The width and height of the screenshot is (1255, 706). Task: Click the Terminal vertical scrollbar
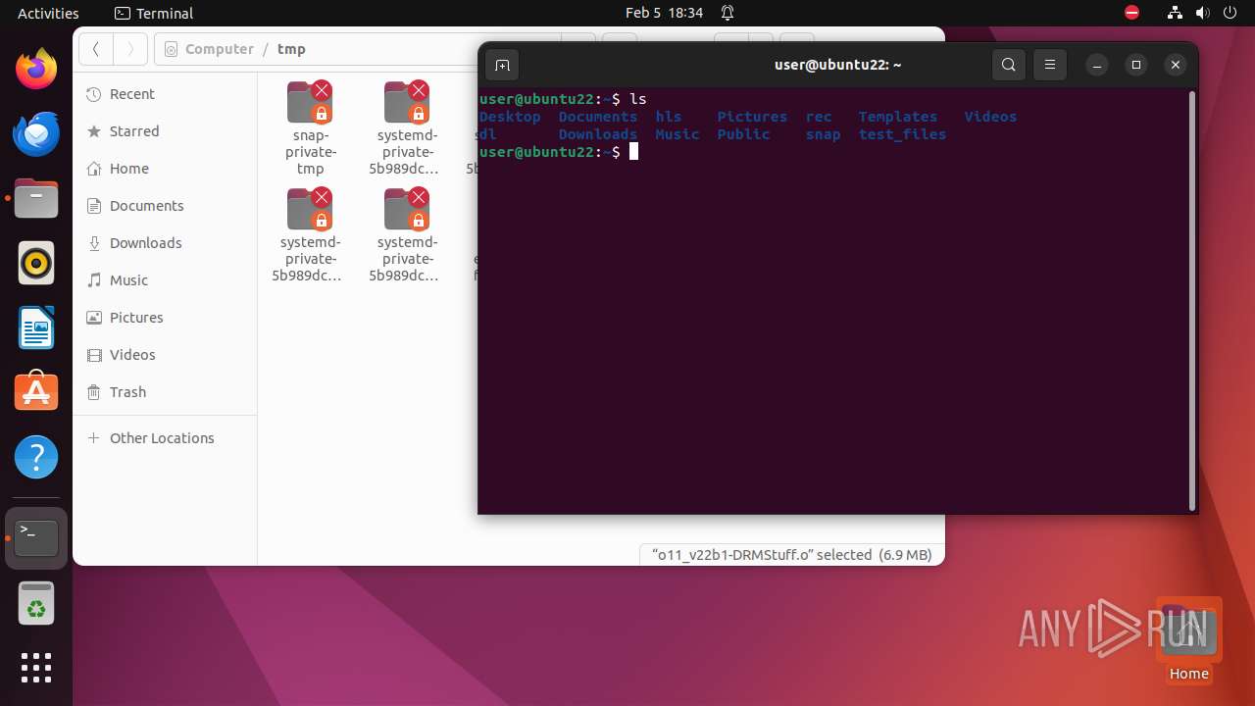[x=1192, y=300]
